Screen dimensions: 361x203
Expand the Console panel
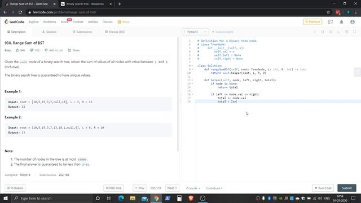193,188
